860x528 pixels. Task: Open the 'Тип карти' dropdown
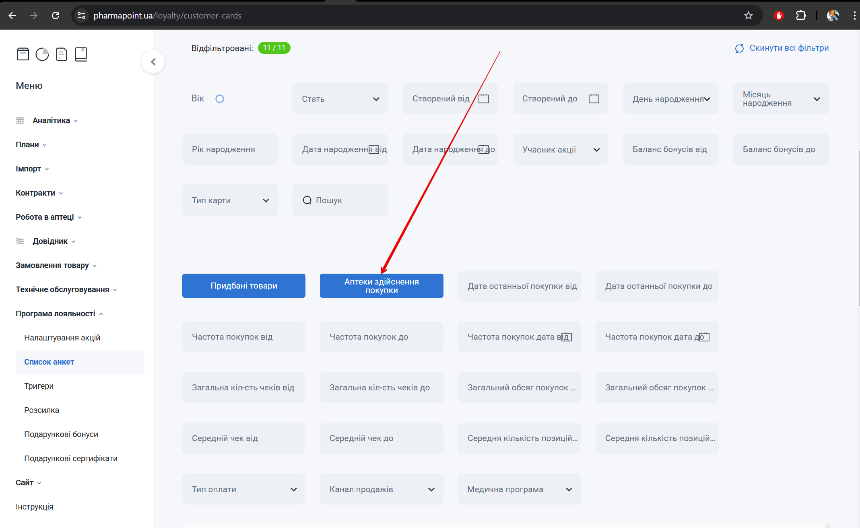230,200
